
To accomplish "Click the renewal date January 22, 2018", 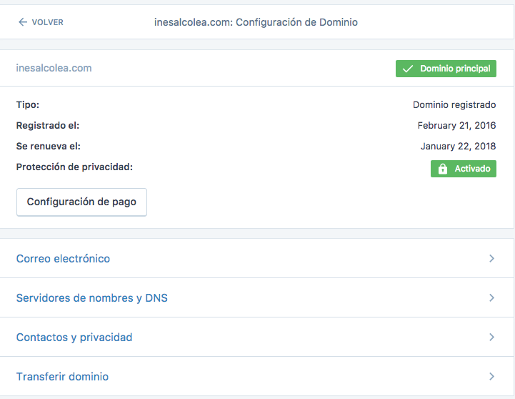I will (x=458, y=146).
